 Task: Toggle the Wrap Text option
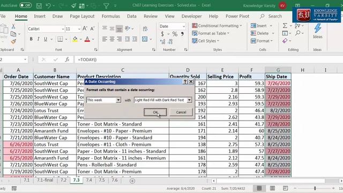(x=145, y=28)
